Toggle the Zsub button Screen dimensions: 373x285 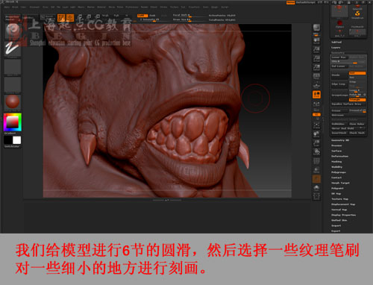tap(152, 16)
